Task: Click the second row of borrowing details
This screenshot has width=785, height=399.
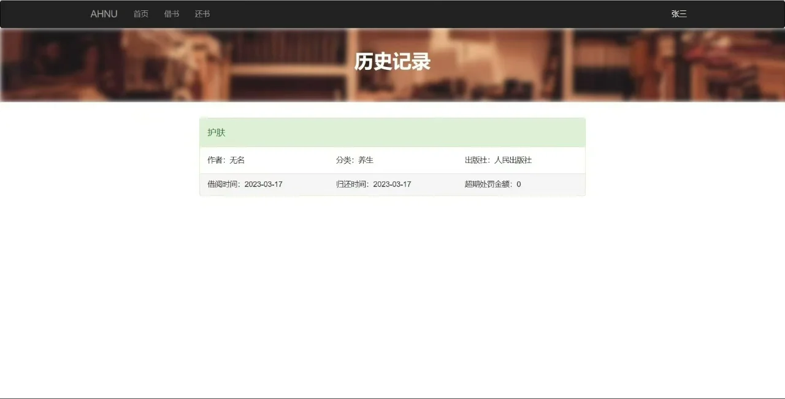Action: tap(392, 184)
